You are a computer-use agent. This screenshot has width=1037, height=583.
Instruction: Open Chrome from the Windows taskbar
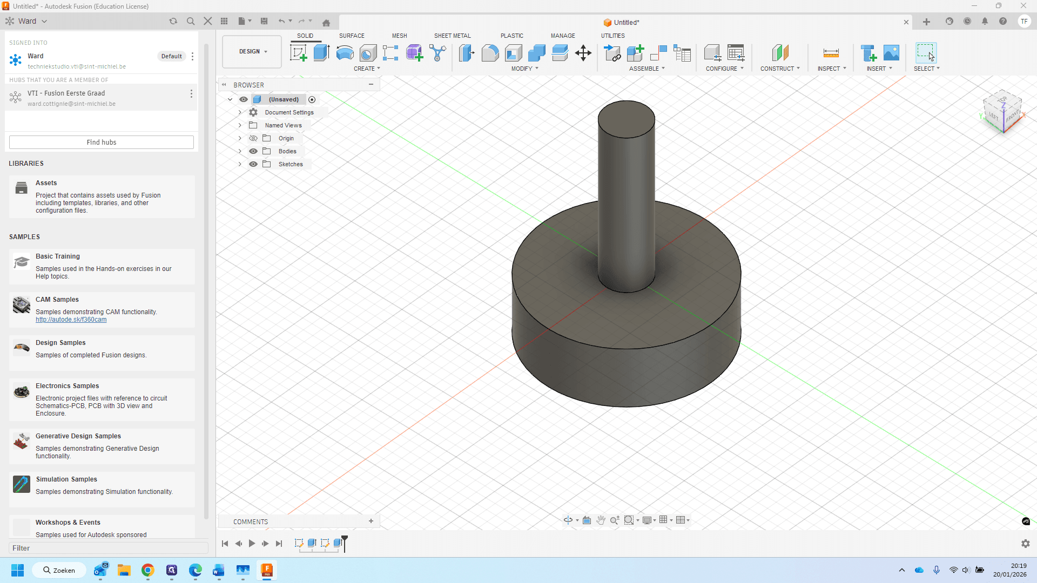pyautogui.click(x=147, y=570)
